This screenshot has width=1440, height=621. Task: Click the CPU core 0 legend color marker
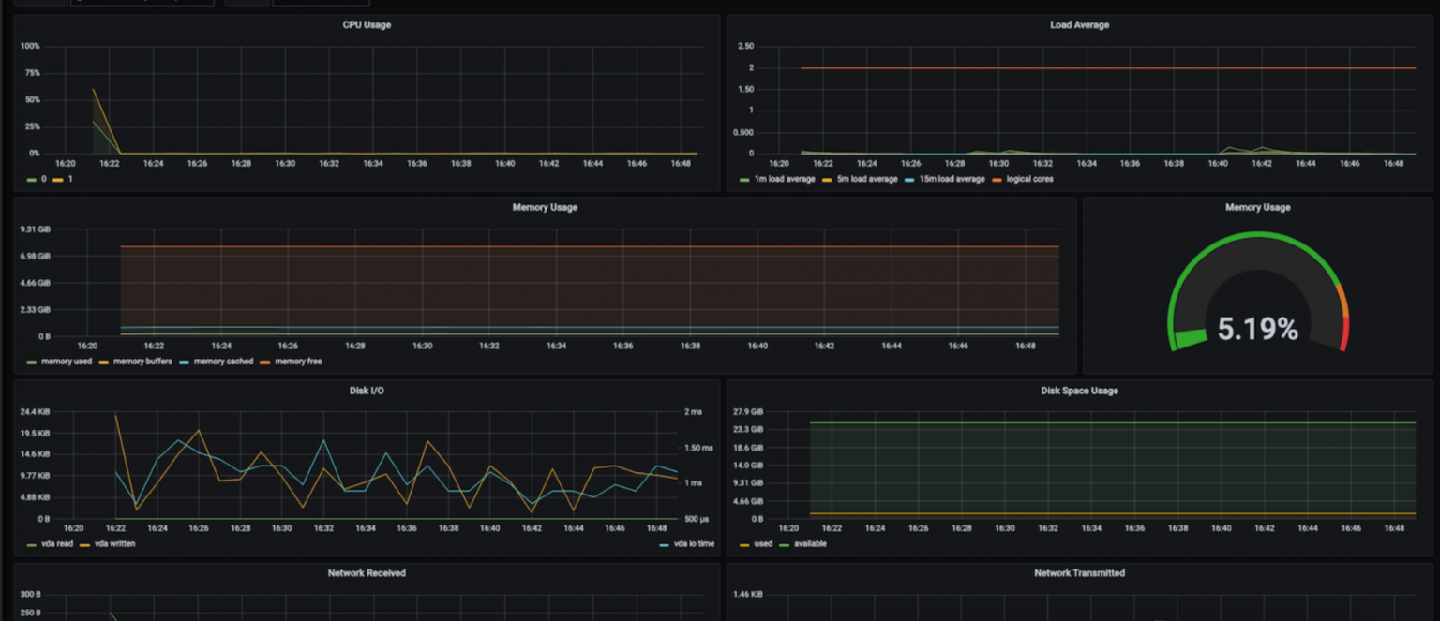click(32, 179)
